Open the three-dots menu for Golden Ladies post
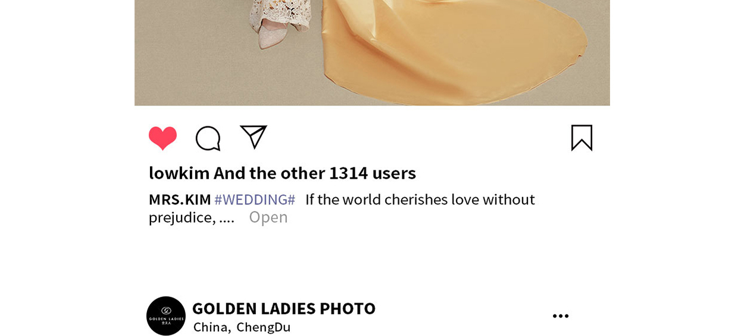The width and height of the screenshot is (744, 336). point(561,316)
